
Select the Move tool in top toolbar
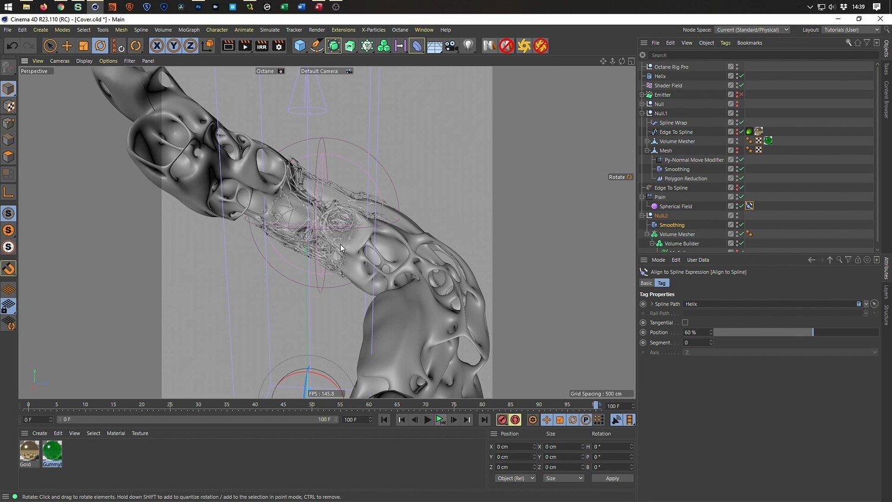point(67,46)
